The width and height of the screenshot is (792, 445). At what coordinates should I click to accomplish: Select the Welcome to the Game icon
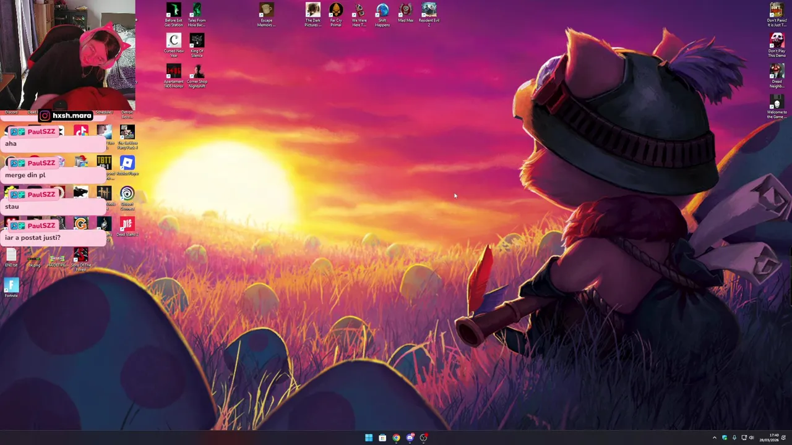(x=777, y=106)
